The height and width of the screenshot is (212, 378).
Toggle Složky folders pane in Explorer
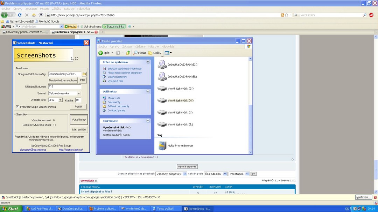point(155,53)
